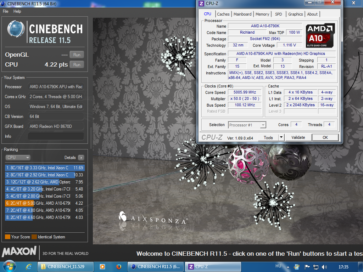Launch Firefox from the taskbar

(119, 267)
